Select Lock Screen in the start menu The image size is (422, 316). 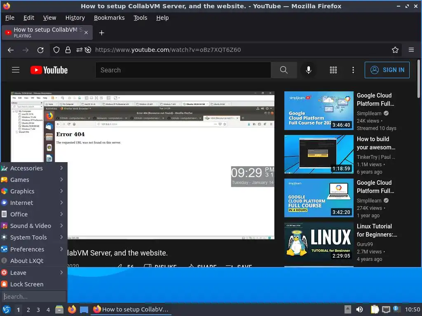pyautogui.click(x=34, y=284)
